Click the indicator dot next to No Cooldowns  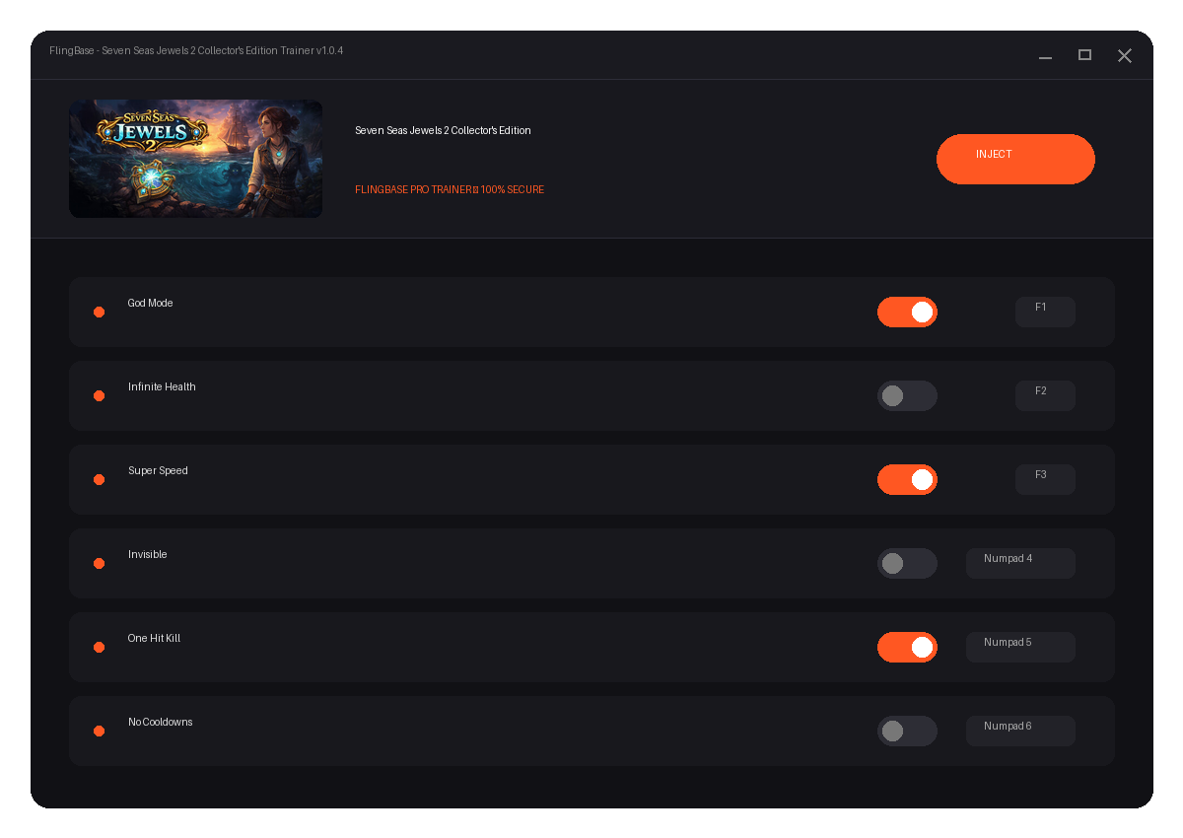click(x=99, y=731)
